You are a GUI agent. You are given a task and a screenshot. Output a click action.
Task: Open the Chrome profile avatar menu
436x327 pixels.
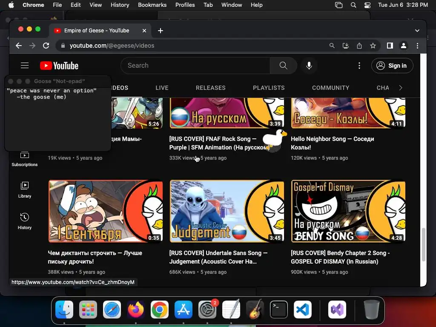pyautogui.click(x=404, y=46)
